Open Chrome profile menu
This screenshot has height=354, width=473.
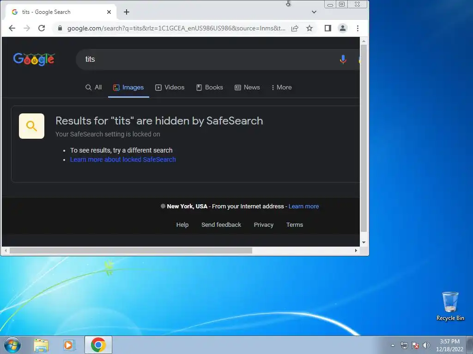(x=343, y=28)
